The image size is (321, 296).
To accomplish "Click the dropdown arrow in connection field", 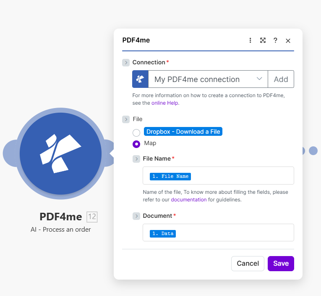I will [259, 79].
